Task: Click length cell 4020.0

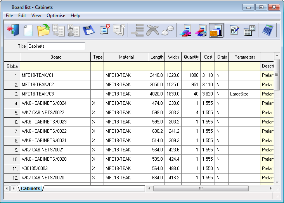Action: click(x=156, y=94)
